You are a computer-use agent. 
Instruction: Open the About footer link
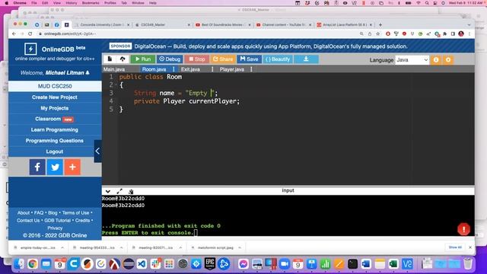pos(24,213)
